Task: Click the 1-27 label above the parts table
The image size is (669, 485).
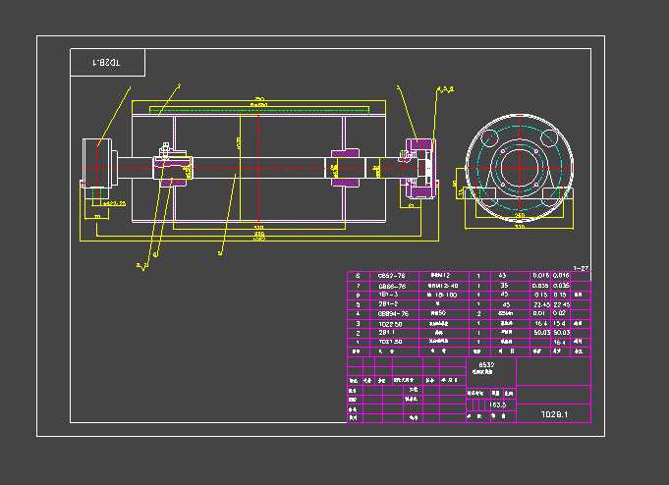Action: (x=582, y=267)
